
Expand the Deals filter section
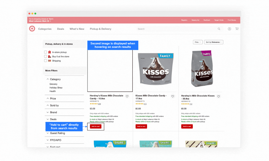tap(48, 119)
